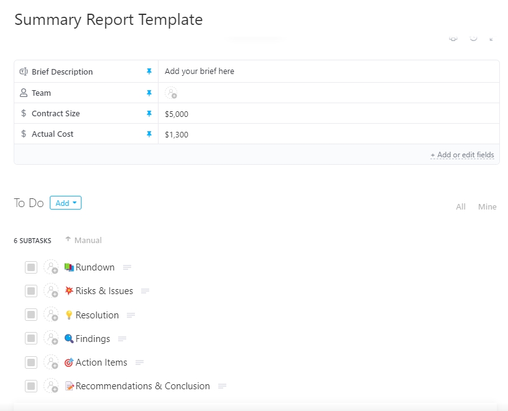Click the pin icon for Brief Description field
This screenshot has height=411, width=508.
pos(149,72)
